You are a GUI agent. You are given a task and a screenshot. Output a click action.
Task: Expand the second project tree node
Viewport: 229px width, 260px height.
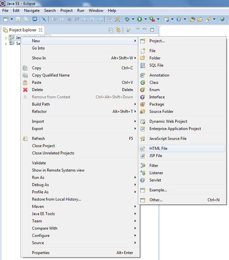pos(6,44)
